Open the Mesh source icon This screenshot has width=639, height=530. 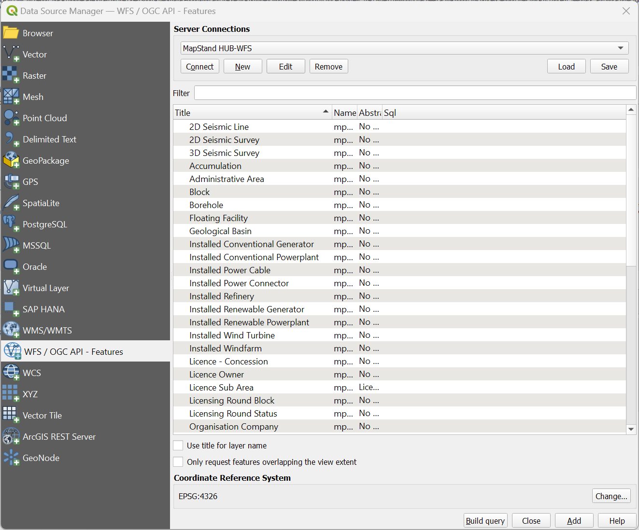[11, 97]
